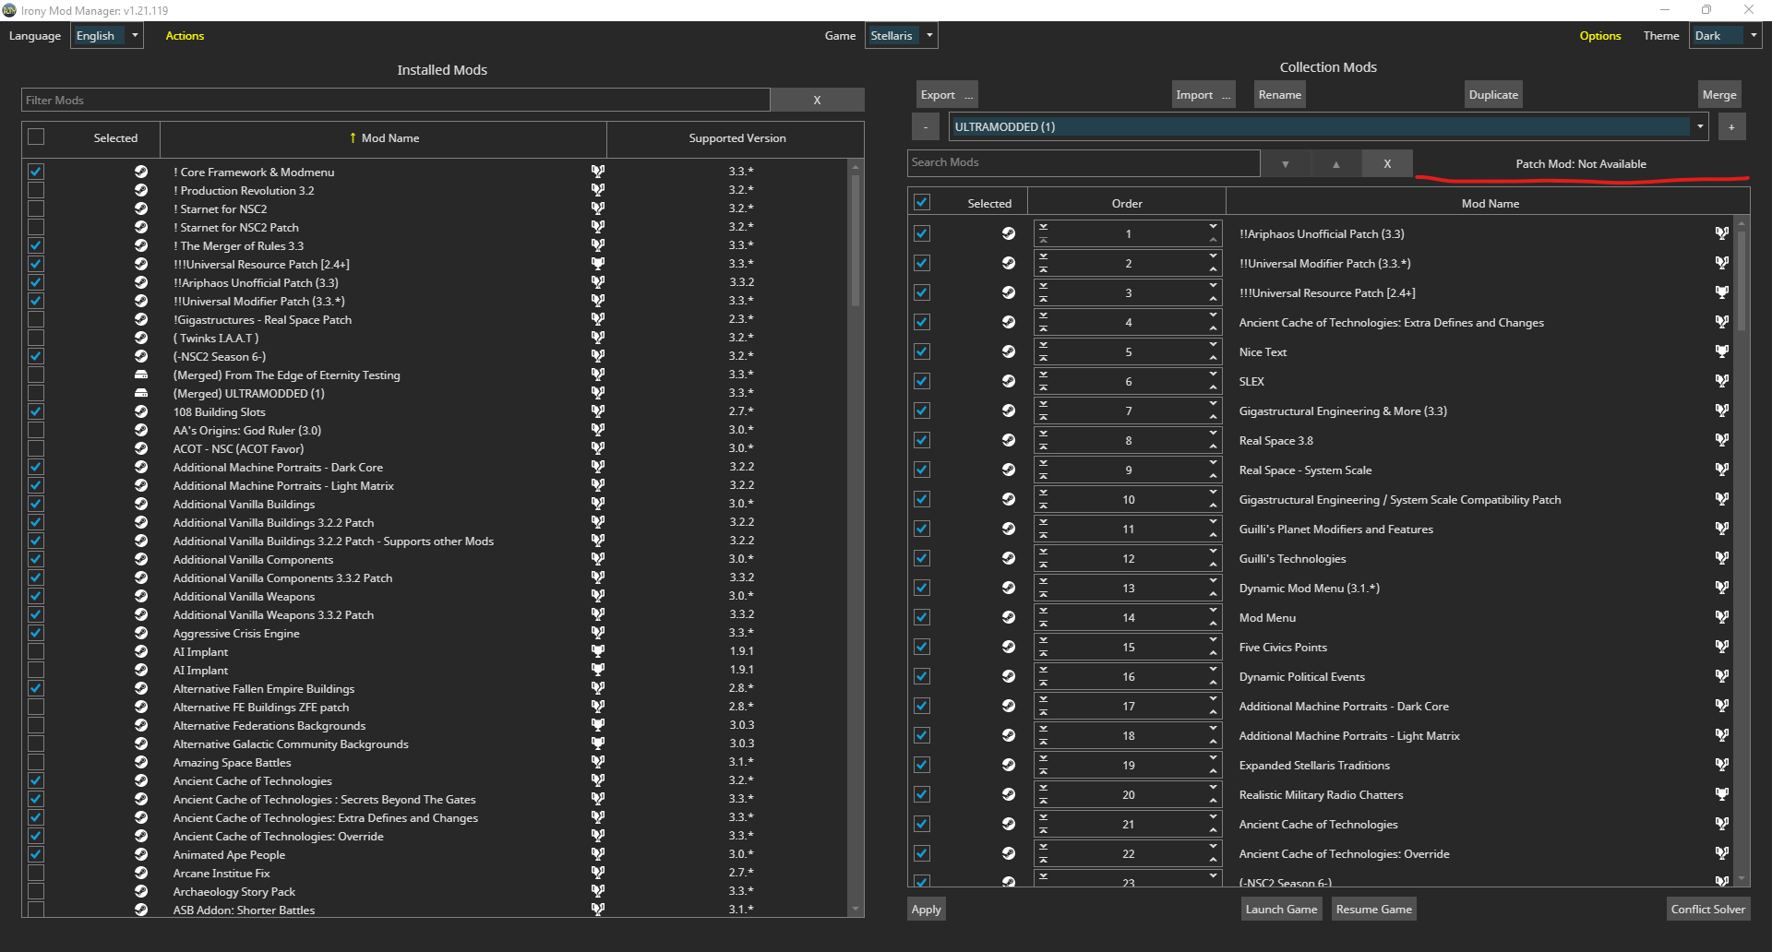
Task: Click Steam icon beside Nice Text collection mod
Action: pos(1009,351)
